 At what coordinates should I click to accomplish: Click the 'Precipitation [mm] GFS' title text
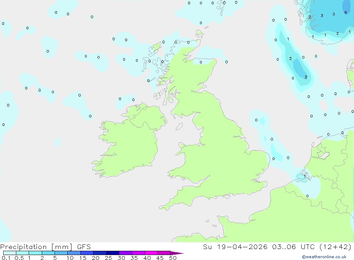46,247
